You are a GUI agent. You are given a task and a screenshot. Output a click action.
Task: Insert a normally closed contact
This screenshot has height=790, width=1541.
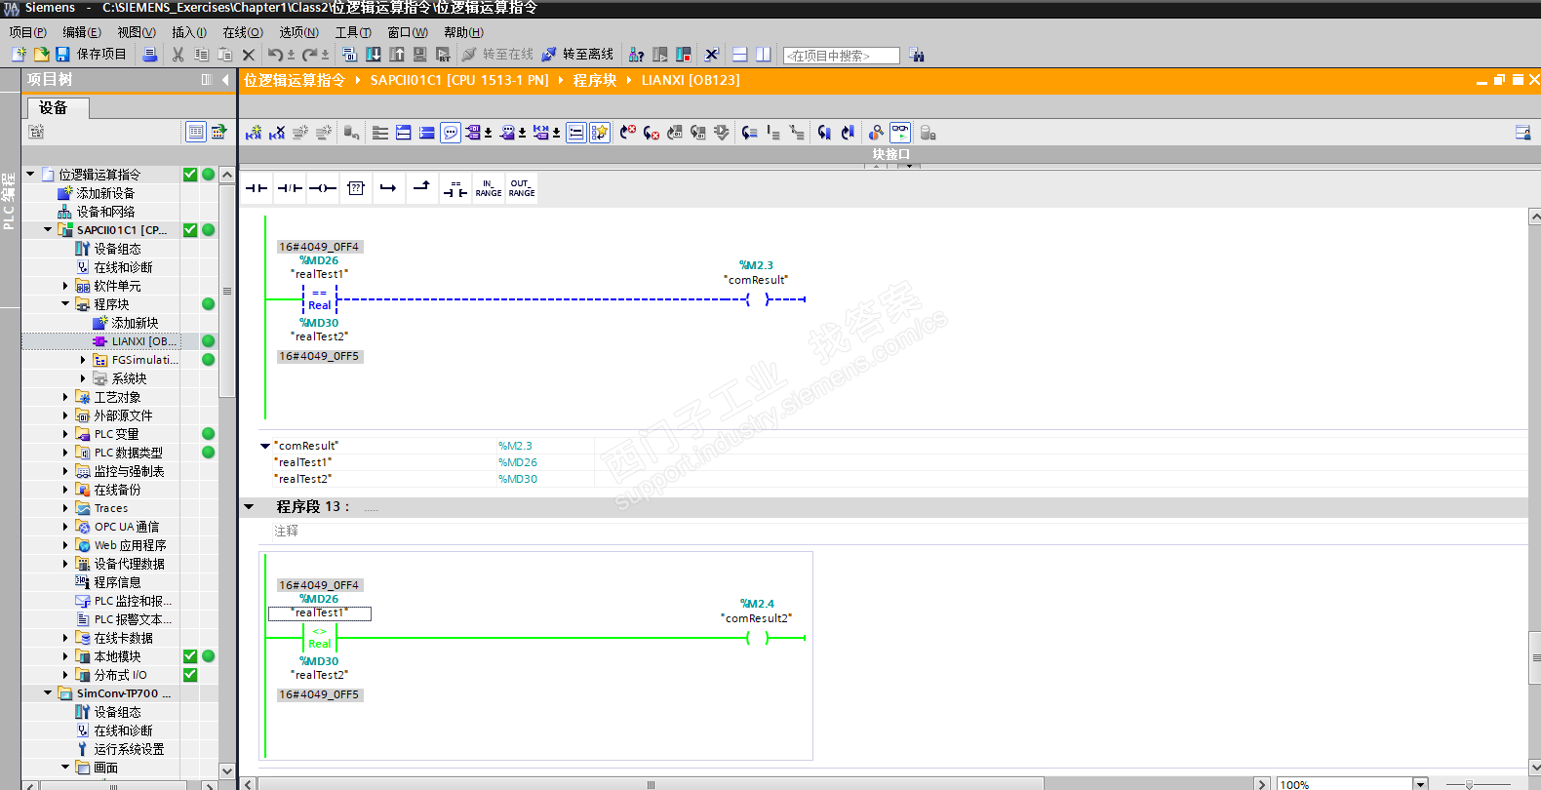[x=290, y=188]
